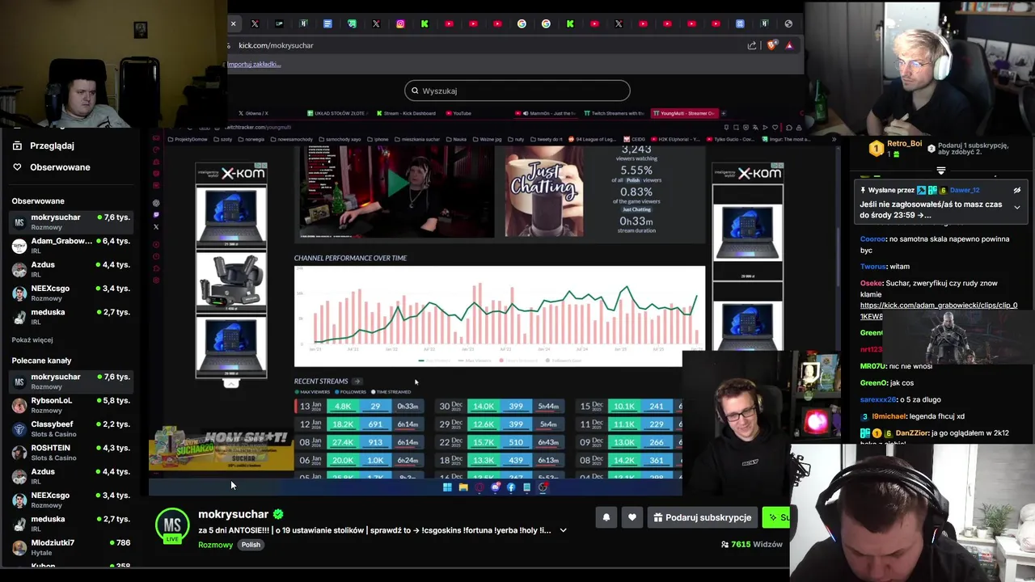This screenshot has height=582, width=1035.
Task: Click the mokrysuchar entry in followed list
Action: tap(71, 221)
